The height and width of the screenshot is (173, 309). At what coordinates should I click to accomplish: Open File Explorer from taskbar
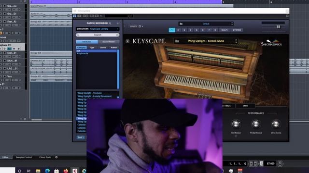pyautogui.click(x=38, y=171)
